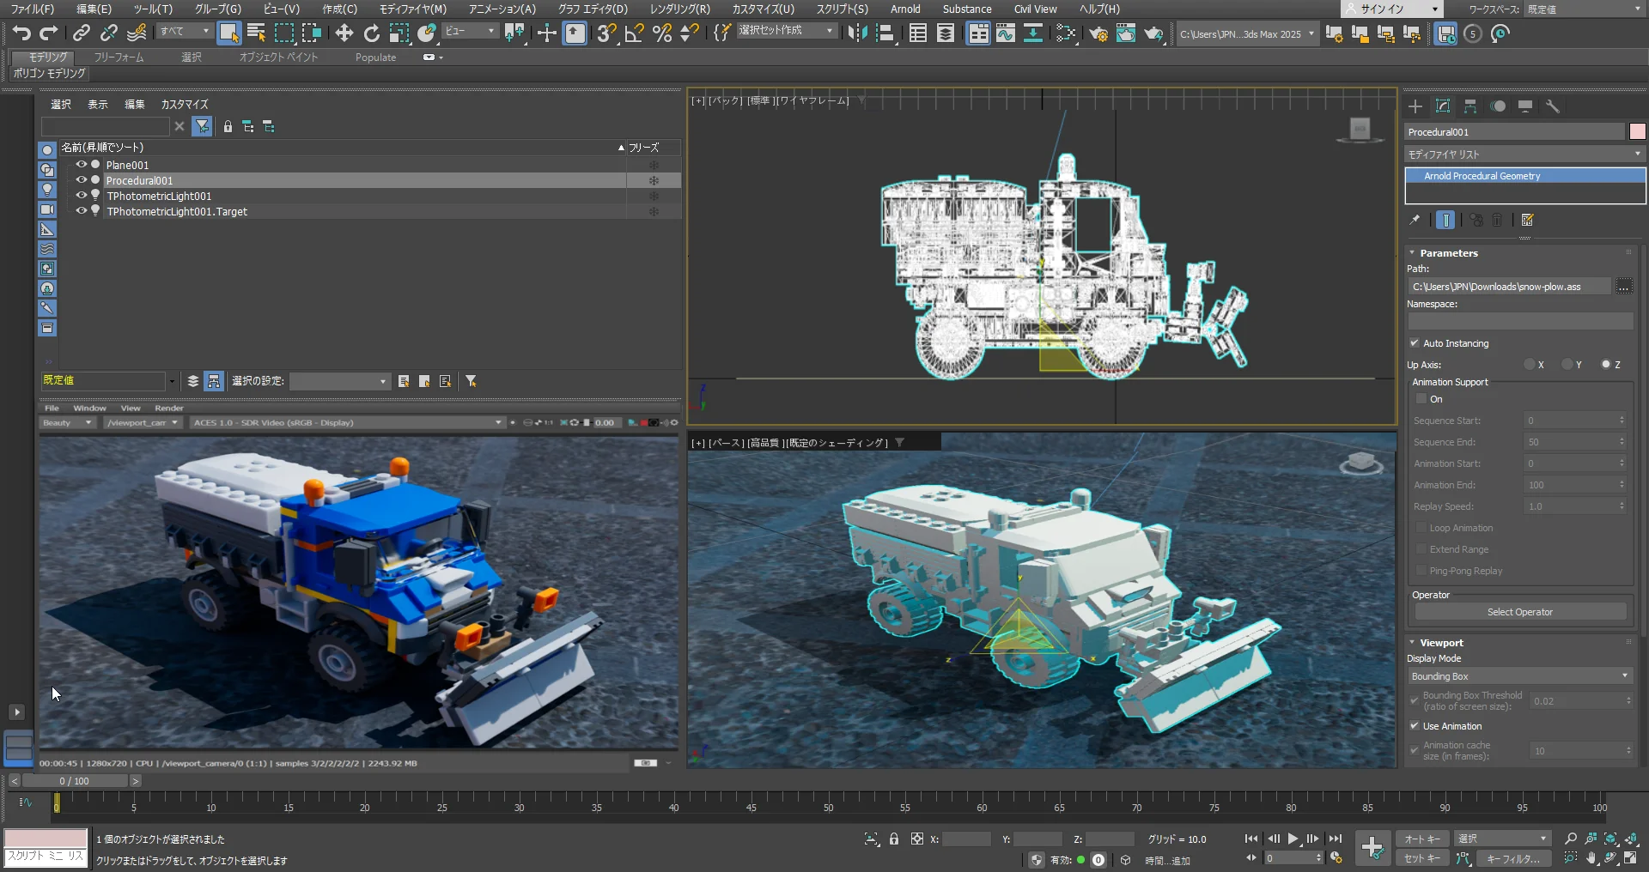Disable the Use Animation checkbox
The image size is (1649, 872).
pos(1415,726)
